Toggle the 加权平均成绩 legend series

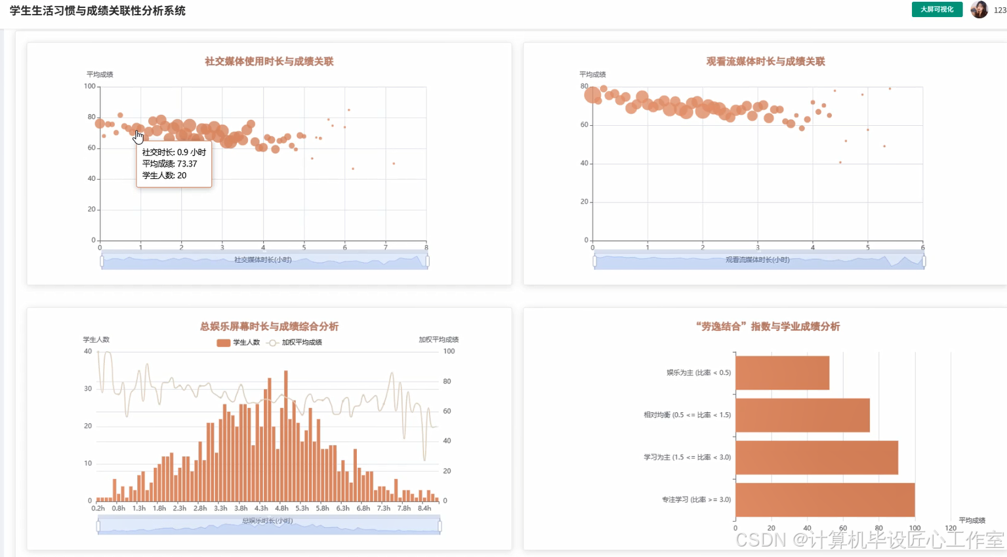(295, 343)
